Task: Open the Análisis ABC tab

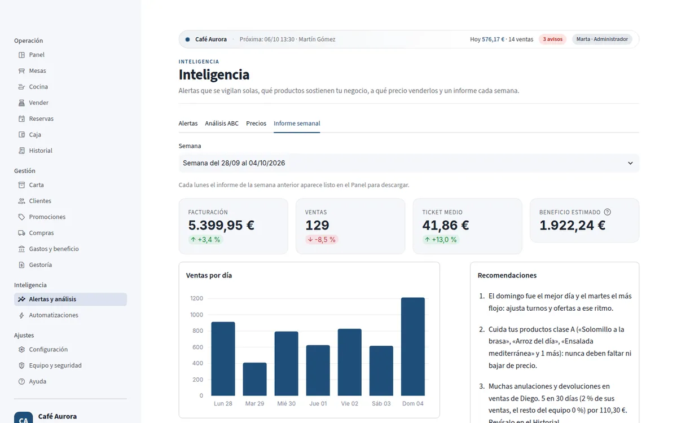Action: [222, 124]
